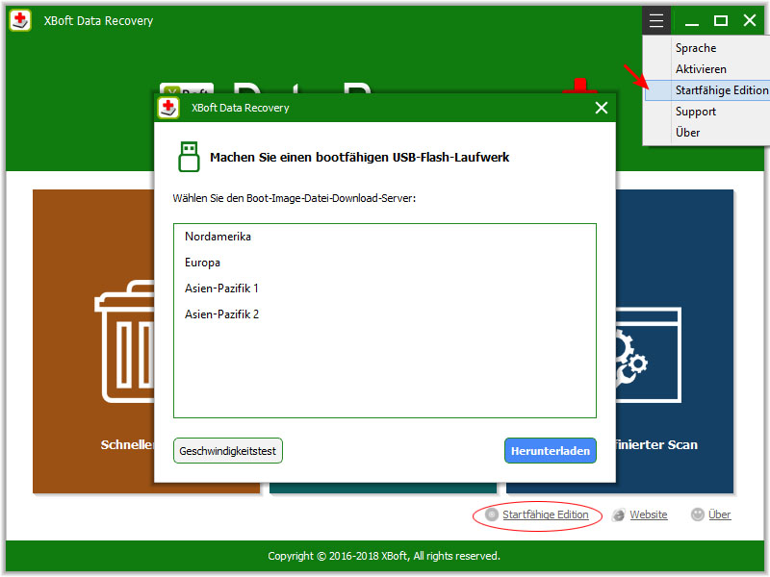This screenshot has height=577, width=770.
Task: Click the trash bin icon on orange tile
Action: point(125,341)
